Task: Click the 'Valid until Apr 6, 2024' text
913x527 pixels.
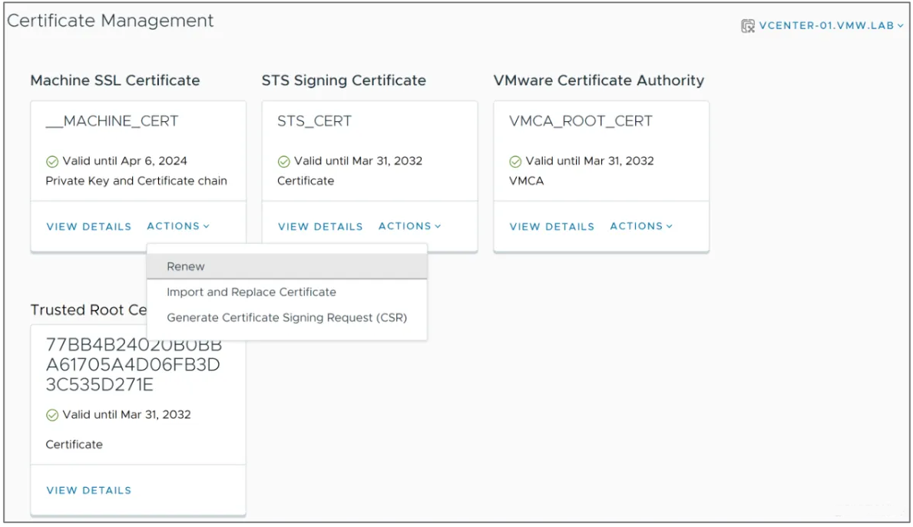Action: (124, 160)
